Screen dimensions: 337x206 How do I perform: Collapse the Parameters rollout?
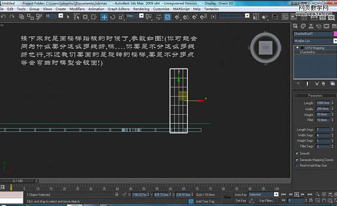tap(315, 96)
